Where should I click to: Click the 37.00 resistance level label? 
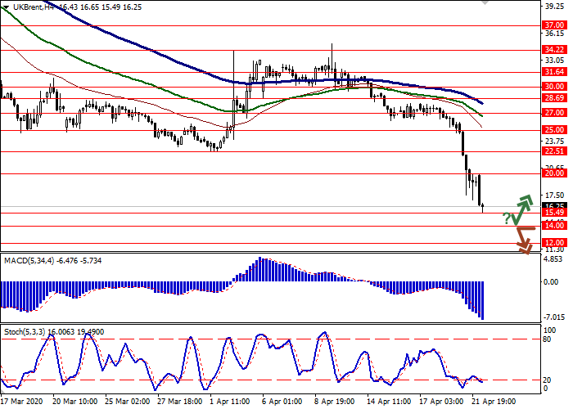553,25
